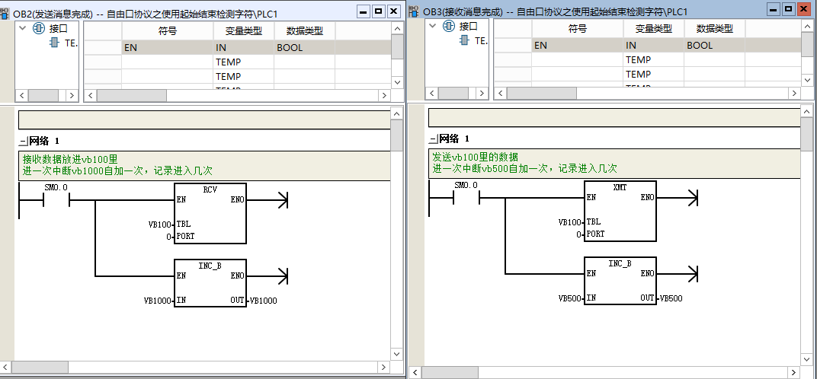
Task: Click the VB1000 operand at INC_B IN
Action: coord(157,301)
